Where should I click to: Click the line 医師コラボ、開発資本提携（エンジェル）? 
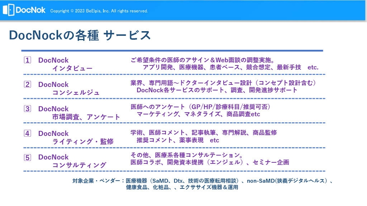coord(210,162)
